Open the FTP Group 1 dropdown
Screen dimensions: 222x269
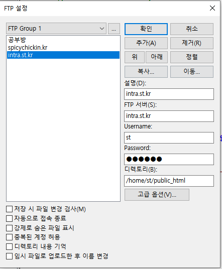56,29
